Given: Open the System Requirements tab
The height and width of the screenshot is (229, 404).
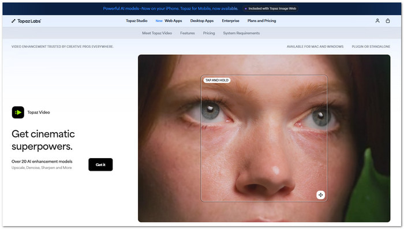Looking at the screenshot, I should [241, 33].
